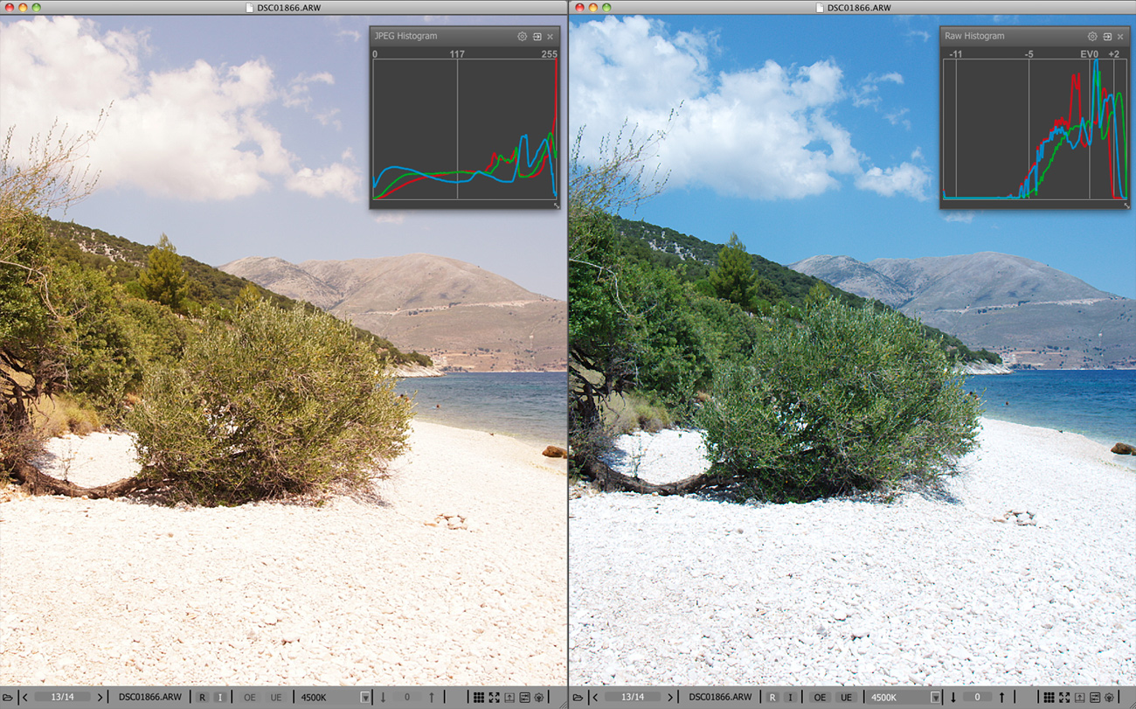Open preferences gear in right window toolbar
Screen dimensions: 1136x709
click(x=1109, y=697)
